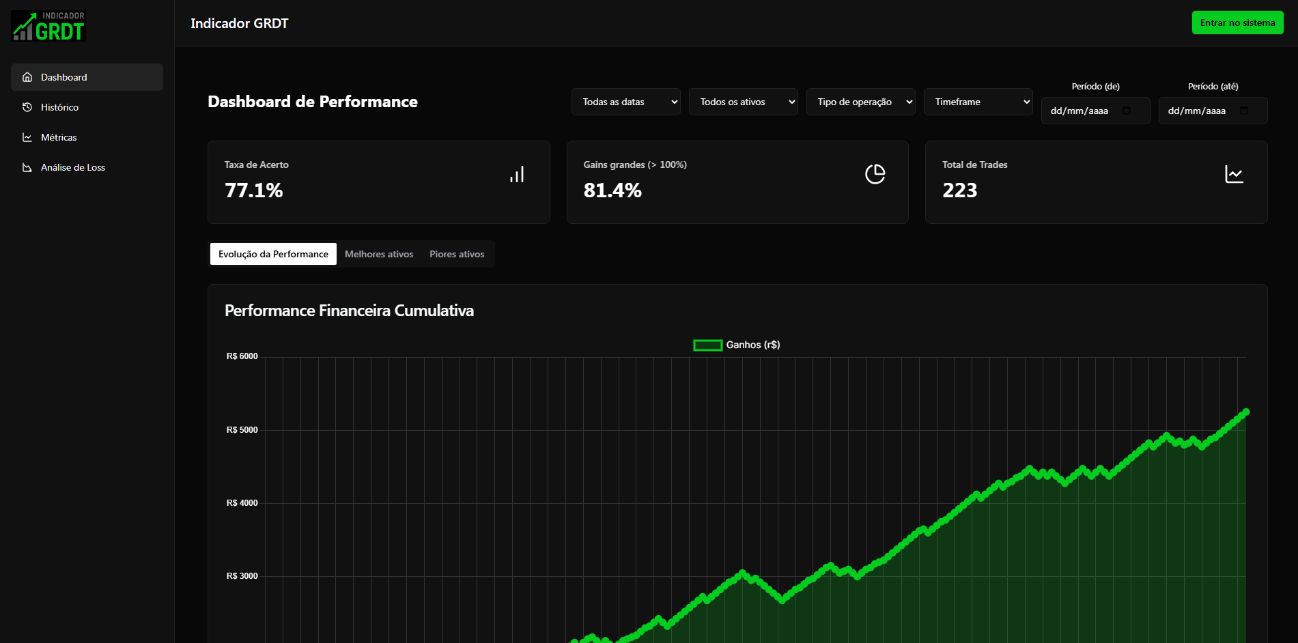Open the Tipo de operação dropdown
The width and height of the screenshot is (1298, 643).
[861, 102]
